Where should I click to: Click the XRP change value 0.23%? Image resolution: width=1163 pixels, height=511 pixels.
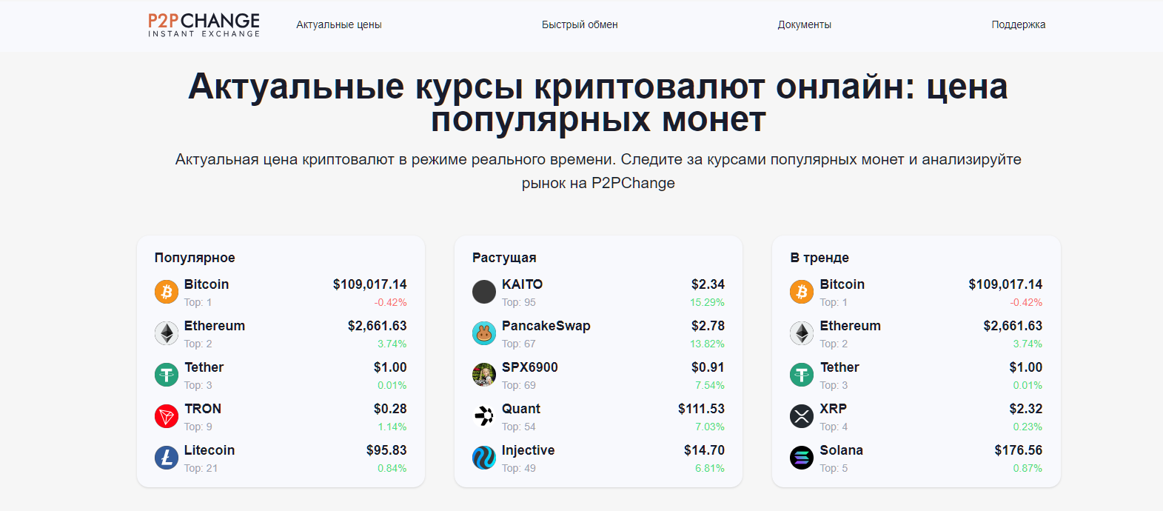pos(1028,427)
